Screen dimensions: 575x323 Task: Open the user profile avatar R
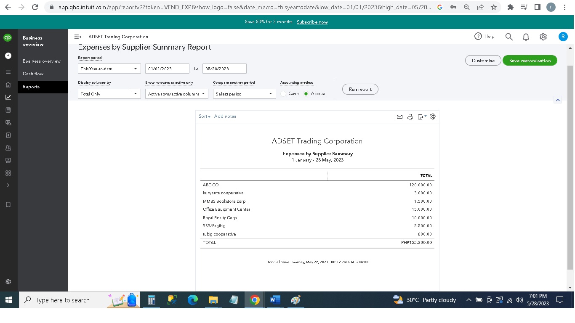point(563,37)
